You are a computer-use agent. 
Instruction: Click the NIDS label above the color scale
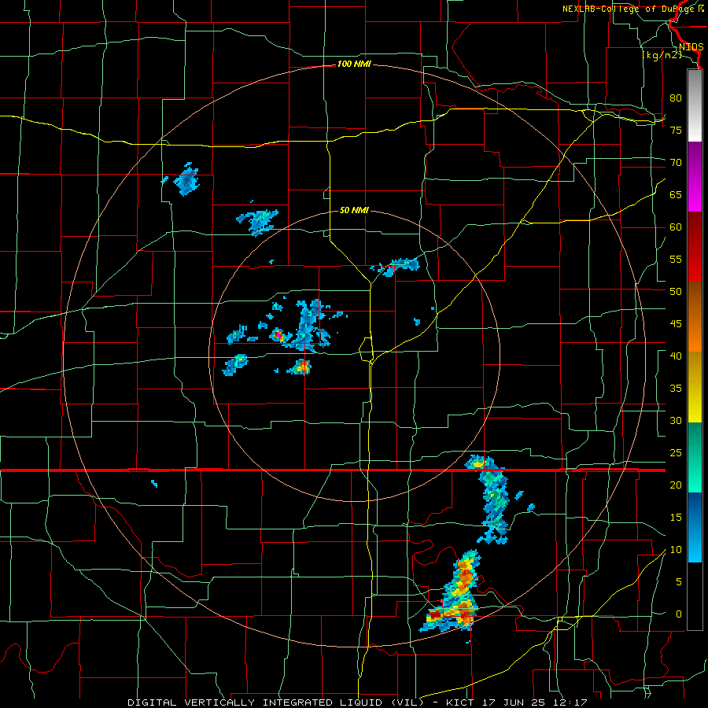point(691,47)
